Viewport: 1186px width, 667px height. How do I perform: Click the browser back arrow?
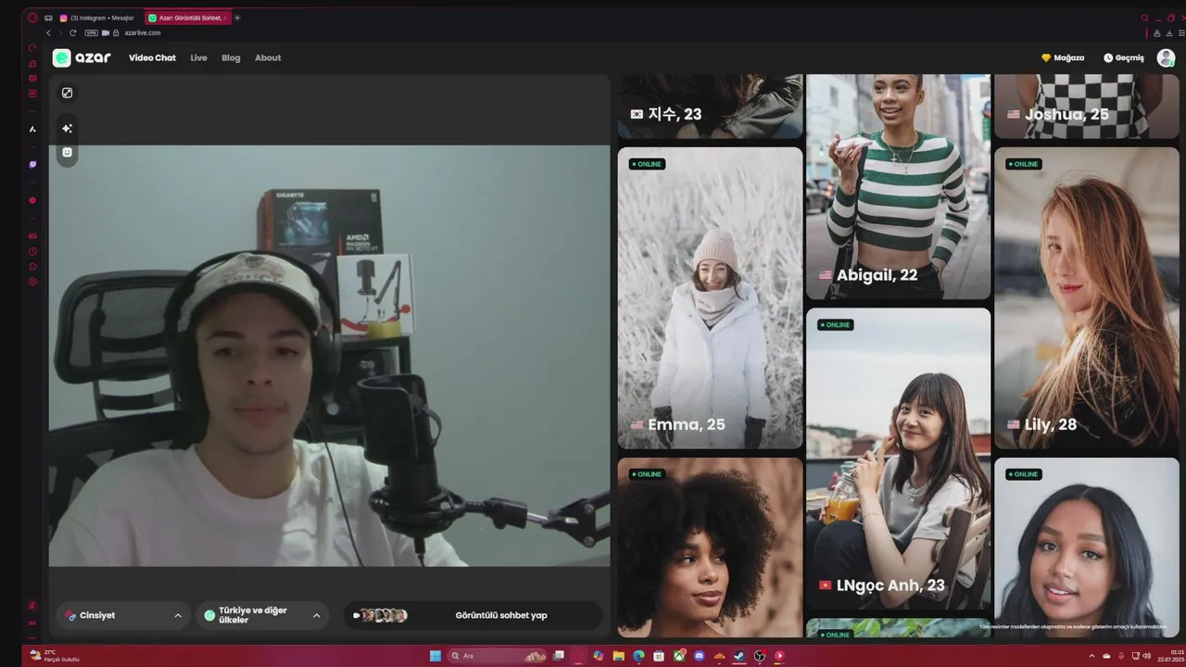pos(48,32)
